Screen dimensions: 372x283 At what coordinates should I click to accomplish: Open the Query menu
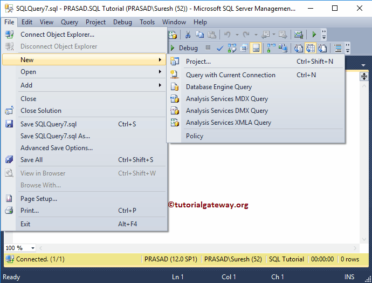click(x=69, y=22)
